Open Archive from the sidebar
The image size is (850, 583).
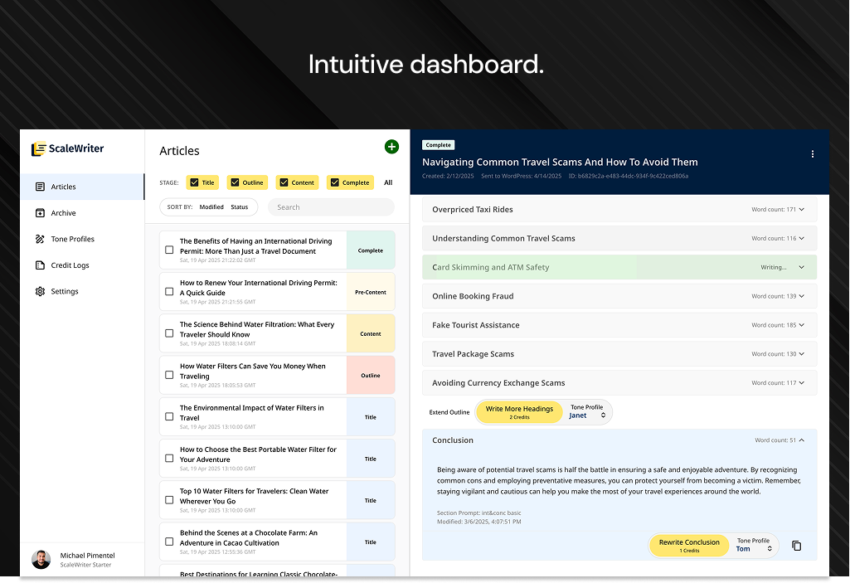[63, 213]
